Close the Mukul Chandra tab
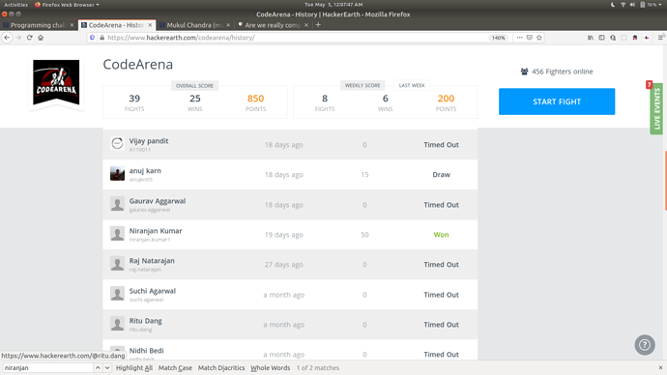 [x=228, y=25]
